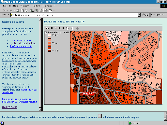Open the Modifica menu
This screenshot has height=125, width=167.
tap(13, 6)
